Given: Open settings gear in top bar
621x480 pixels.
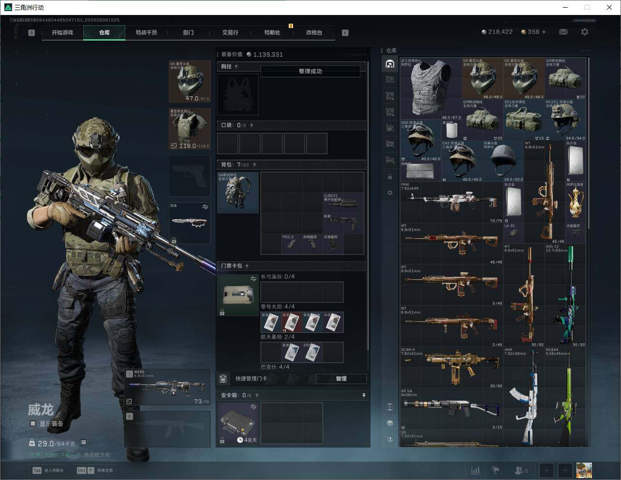Looking at the screenshot, I should (585, 32).
